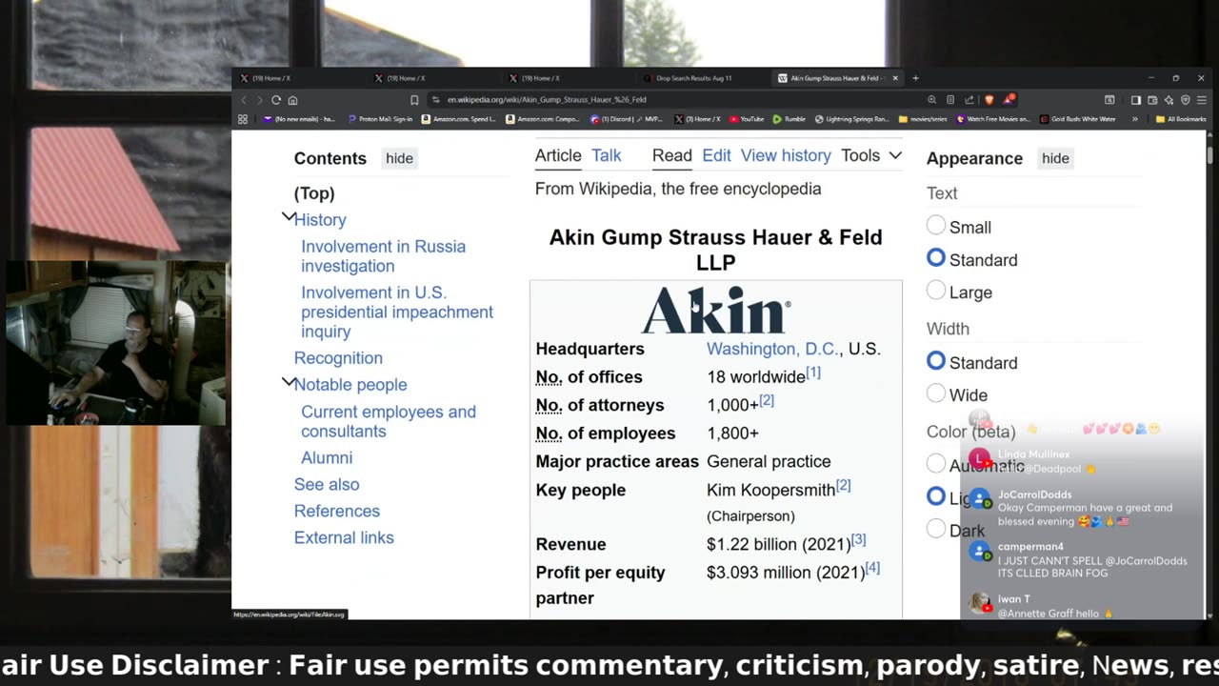The image size is (1219, 686).
Task: Click the zoom magnifier icon in address bar
Action: point(931,100)
